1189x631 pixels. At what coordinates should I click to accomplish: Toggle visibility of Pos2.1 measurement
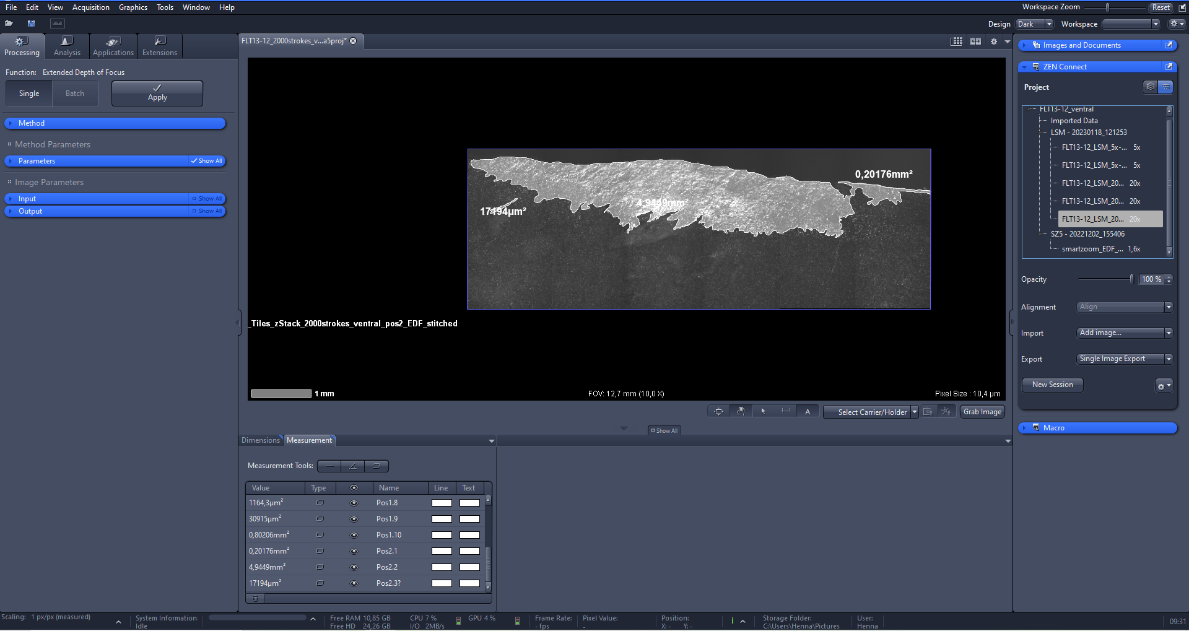[x=354, y=551]
